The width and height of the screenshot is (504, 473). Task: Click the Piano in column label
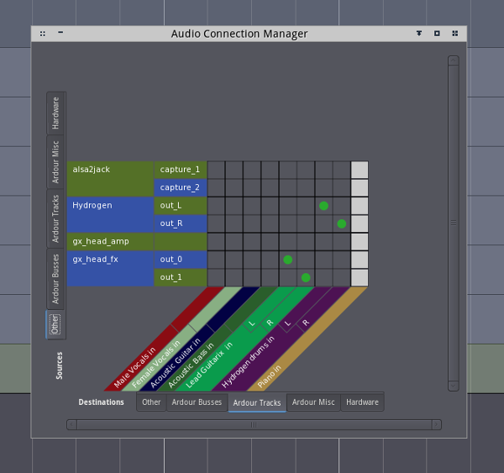[x=270, y=376]
